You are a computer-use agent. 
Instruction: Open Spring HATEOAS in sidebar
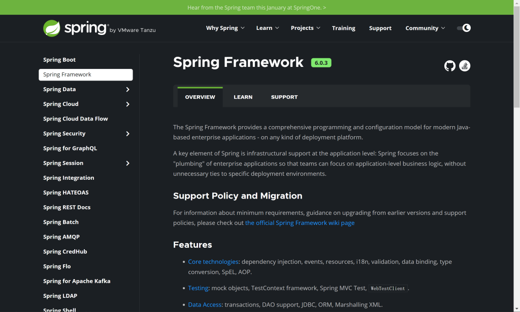coord(66,192)
